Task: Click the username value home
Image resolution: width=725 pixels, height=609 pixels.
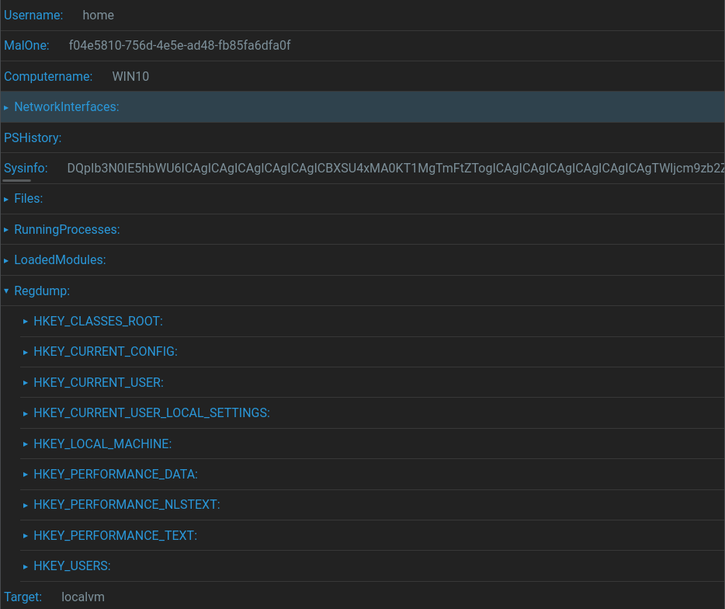Action: (98, 16)
